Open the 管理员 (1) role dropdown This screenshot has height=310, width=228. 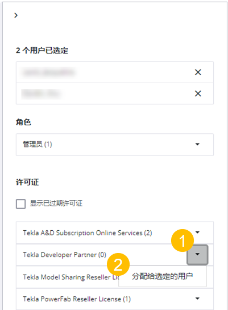(x=115, y=145)
